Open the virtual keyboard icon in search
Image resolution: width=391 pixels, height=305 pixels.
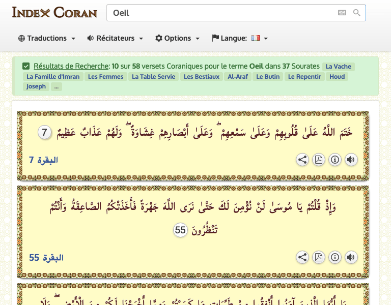tap(342, 13)
